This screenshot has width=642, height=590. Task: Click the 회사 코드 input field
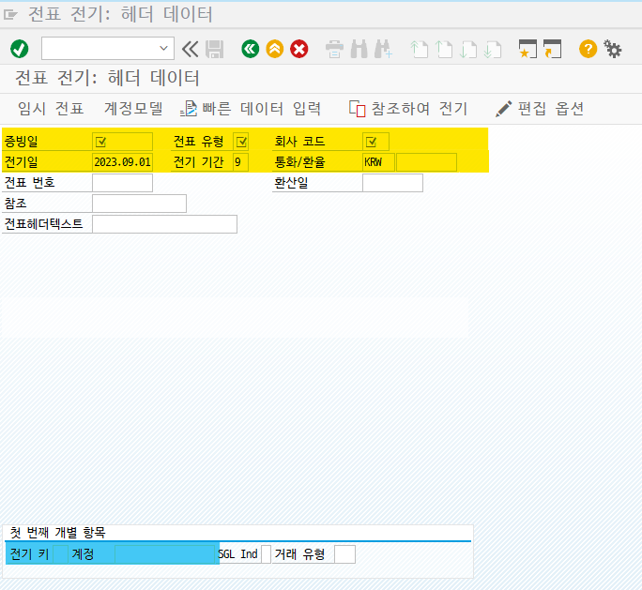(375, 142)
